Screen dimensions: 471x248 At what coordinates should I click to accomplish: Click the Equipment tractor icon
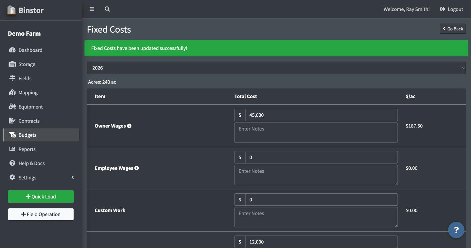12,106
